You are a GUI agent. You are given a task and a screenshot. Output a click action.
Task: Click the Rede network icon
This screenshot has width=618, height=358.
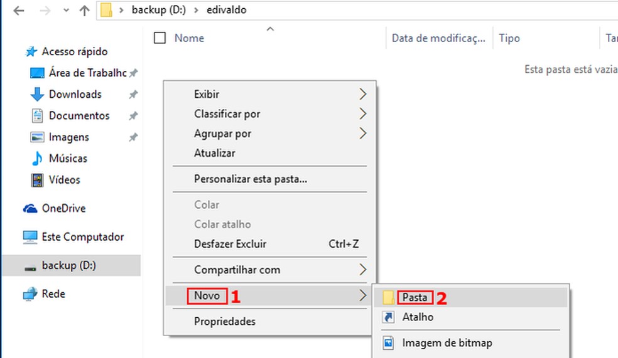(30, 293)
